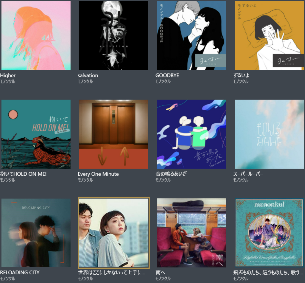Select the GOODBYE album cover

pos(192,35)
